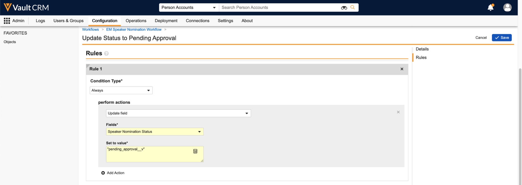Remove the Update field action with X
The height and width of the screenshot is (185, 522).
click(398, 112)
